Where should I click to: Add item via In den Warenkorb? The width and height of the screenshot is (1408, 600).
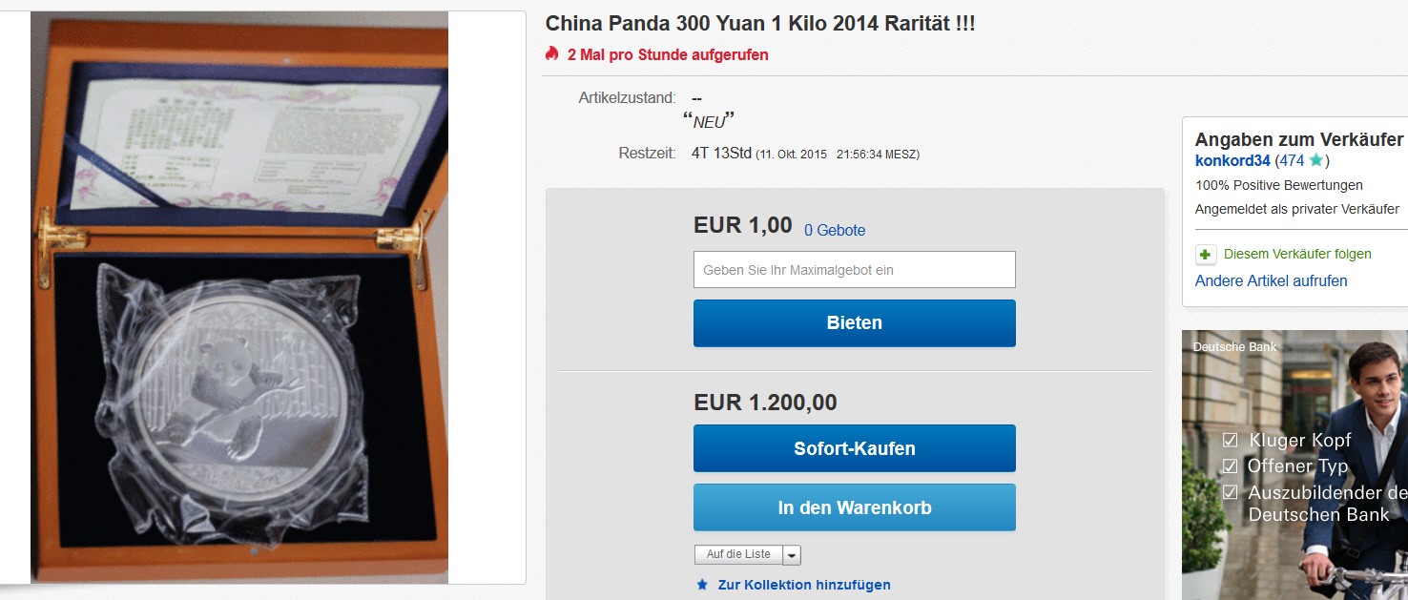854,507
